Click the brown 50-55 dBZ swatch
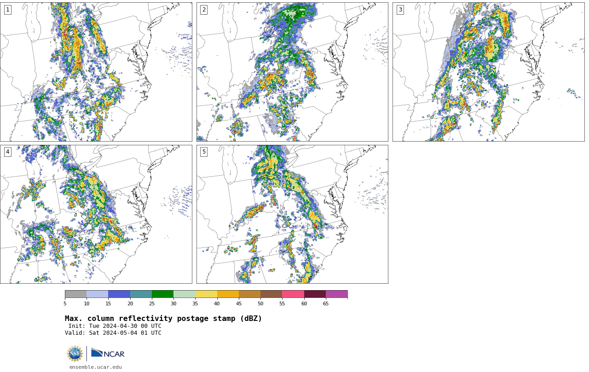Screen dimensions: 589x372 (x=271, y=294)
